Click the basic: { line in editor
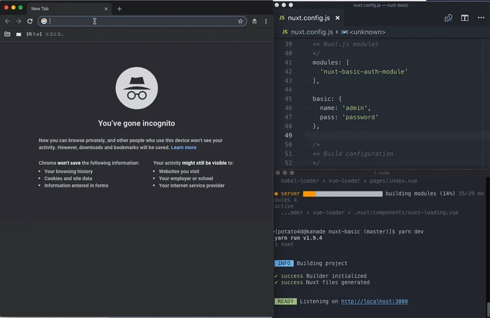Image resolution: width=490 pixels, height=318 pixels. click(327, 99)
